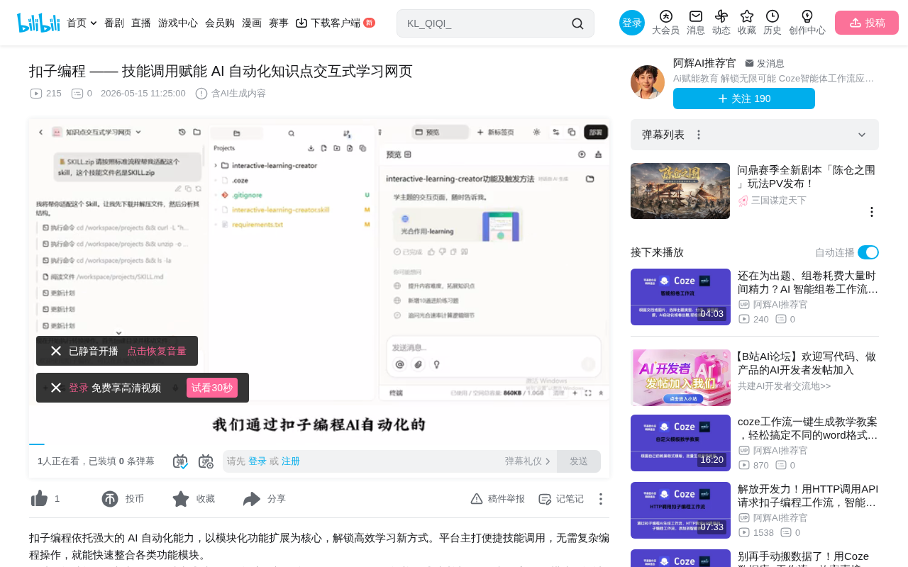
Task: Open the 消息 messages icon
Action: [x=696, y=16]
